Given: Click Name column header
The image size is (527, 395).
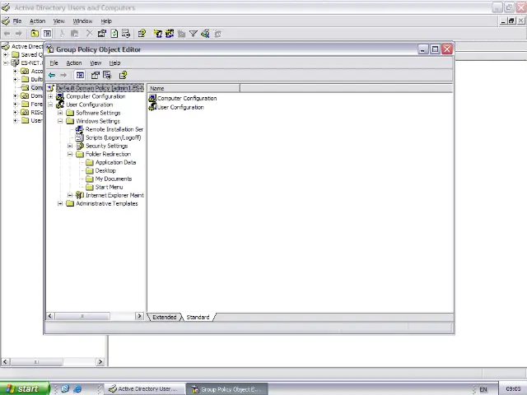Looking at the screenshot, I should pyautogui.click(x=194, y=88).
